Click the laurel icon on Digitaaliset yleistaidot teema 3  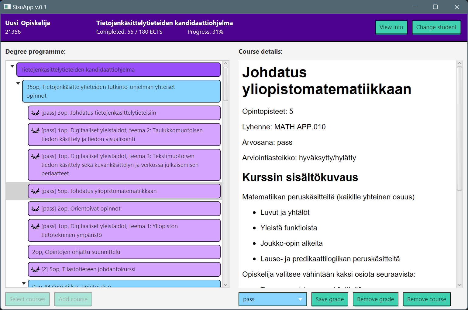click(35, 156)
